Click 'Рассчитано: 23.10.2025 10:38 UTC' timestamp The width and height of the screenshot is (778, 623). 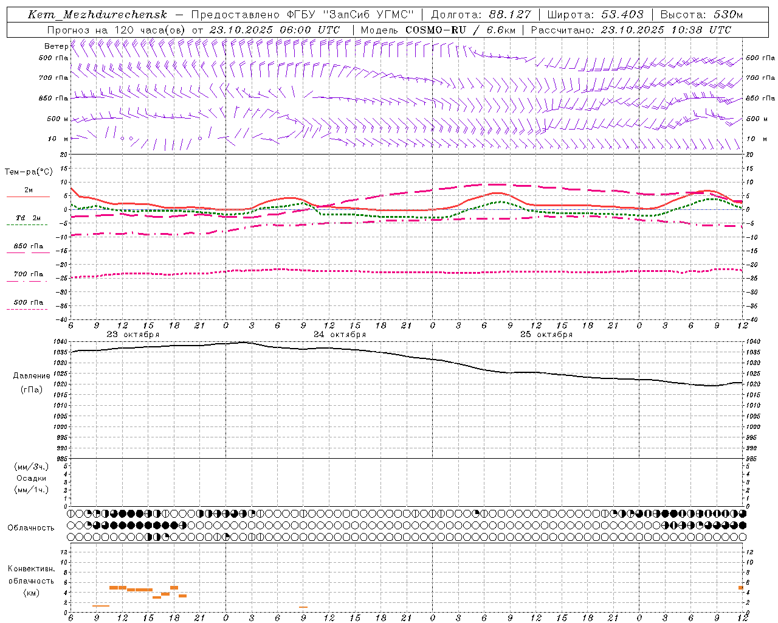pos(631,30)
